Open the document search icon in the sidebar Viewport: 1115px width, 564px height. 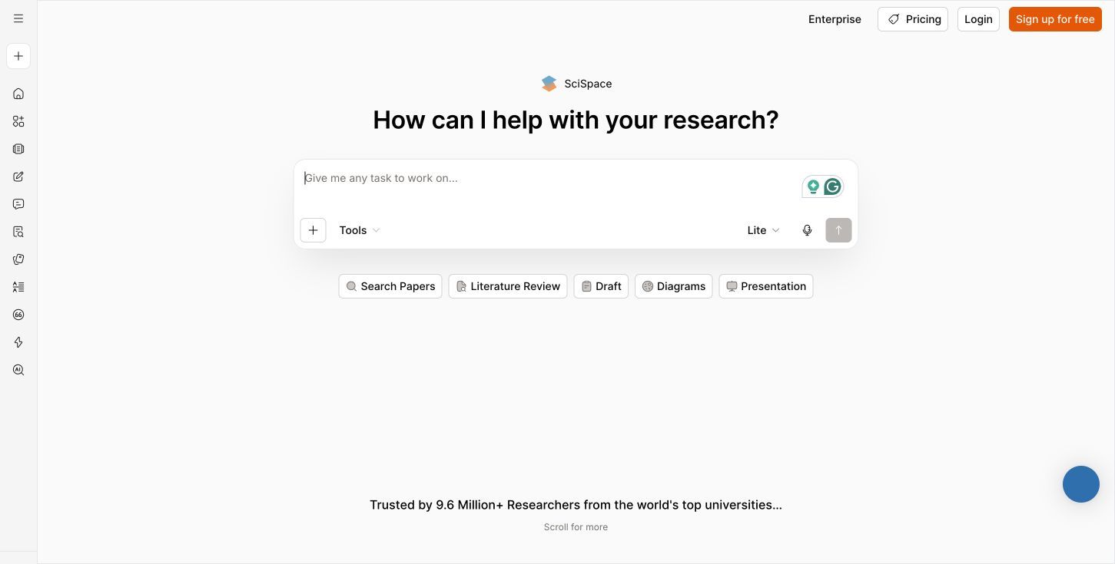pyautogui.click(x=18, y=232)
